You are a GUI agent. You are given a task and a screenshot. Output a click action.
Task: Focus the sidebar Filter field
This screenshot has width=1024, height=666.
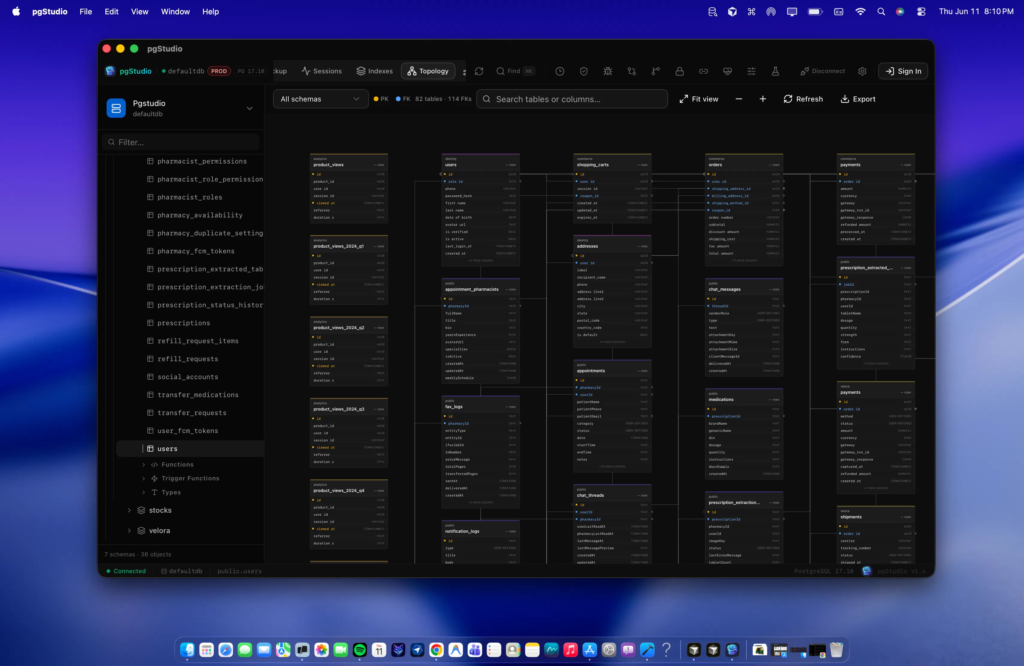pyautogui.click(x=181, y=142)
